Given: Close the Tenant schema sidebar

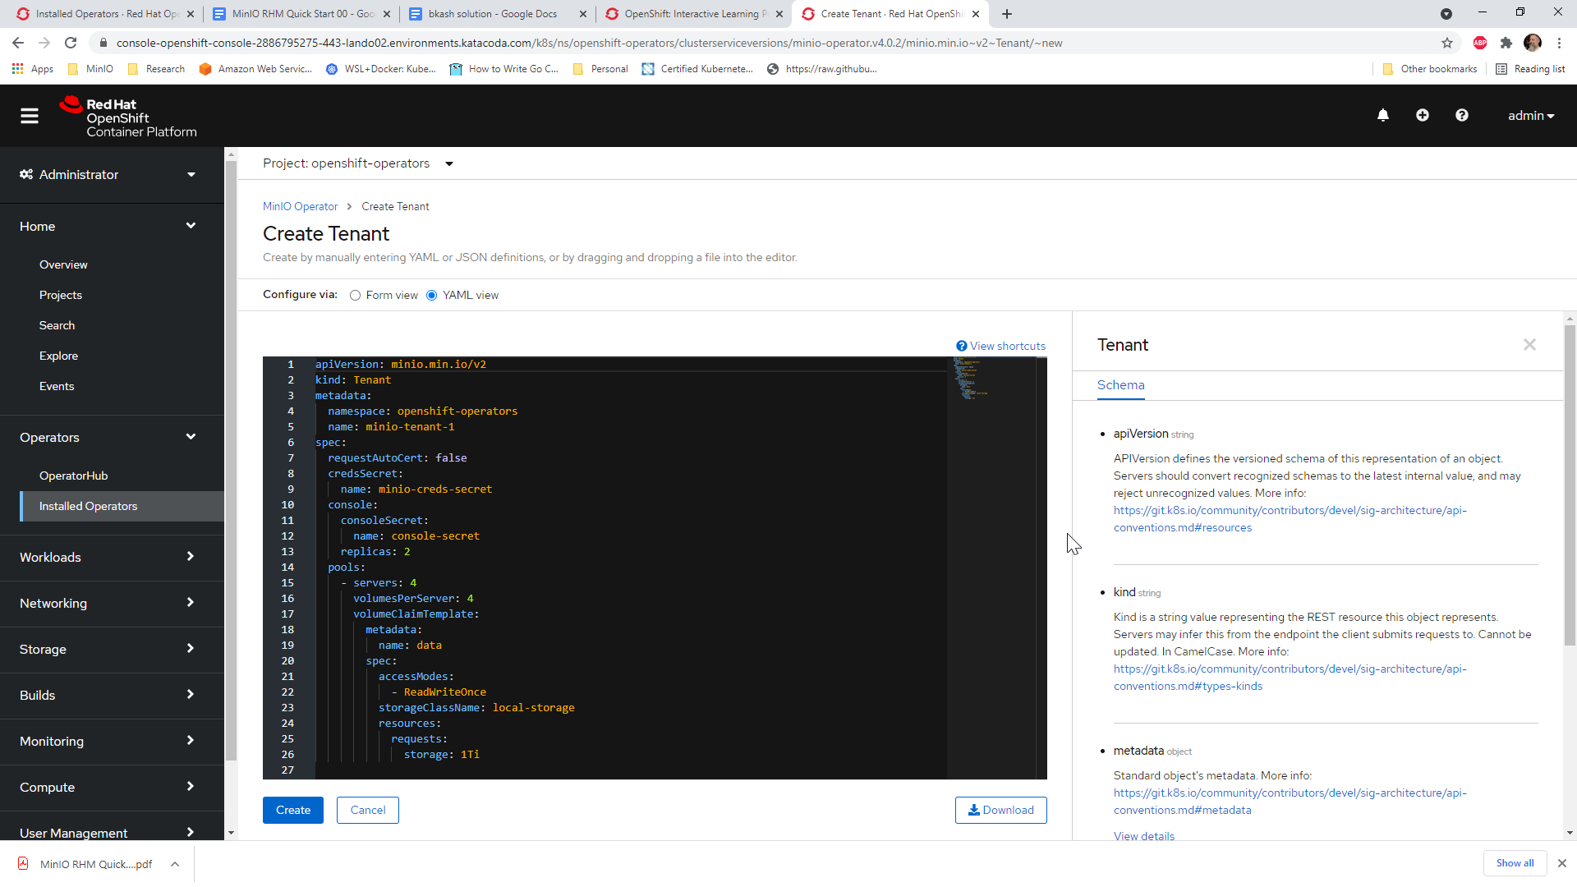Looking at the screenshot, I should tap(1529, 345).
